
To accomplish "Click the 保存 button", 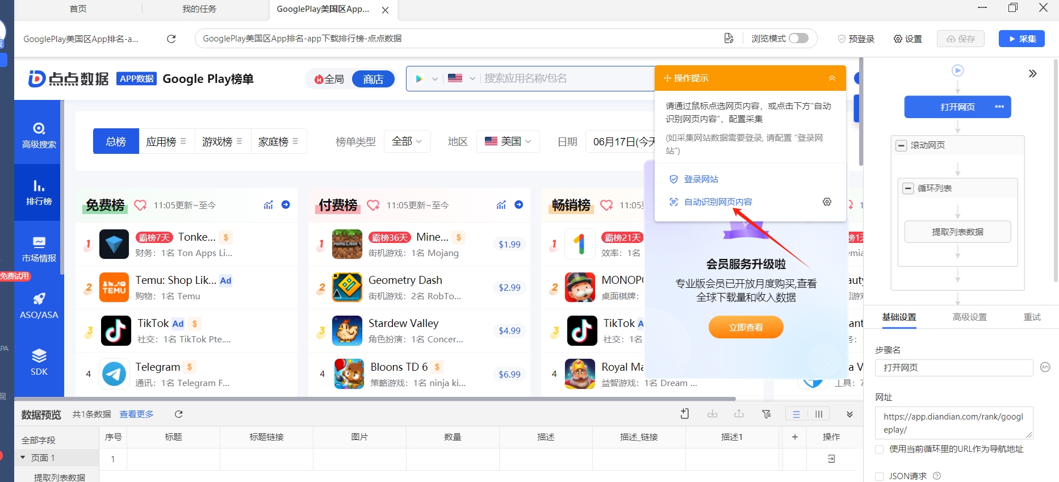I will pos(961,39).
